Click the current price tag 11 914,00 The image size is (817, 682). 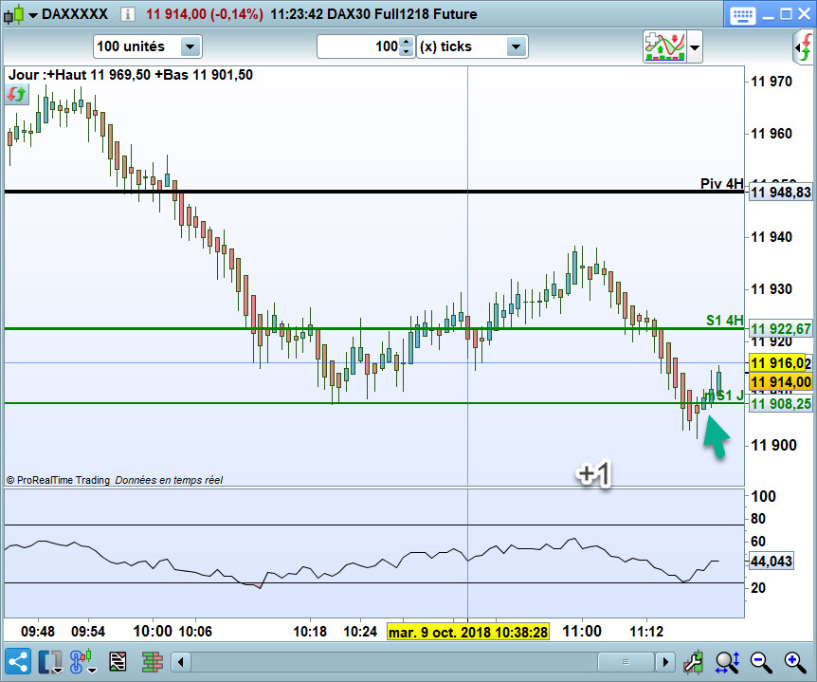780,382
